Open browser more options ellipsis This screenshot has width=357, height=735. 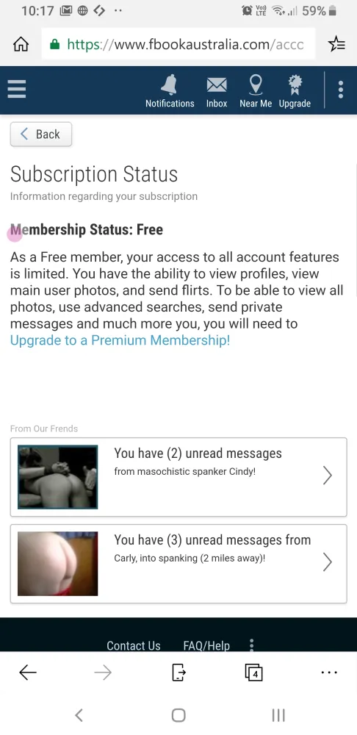[x=329, y=673]
